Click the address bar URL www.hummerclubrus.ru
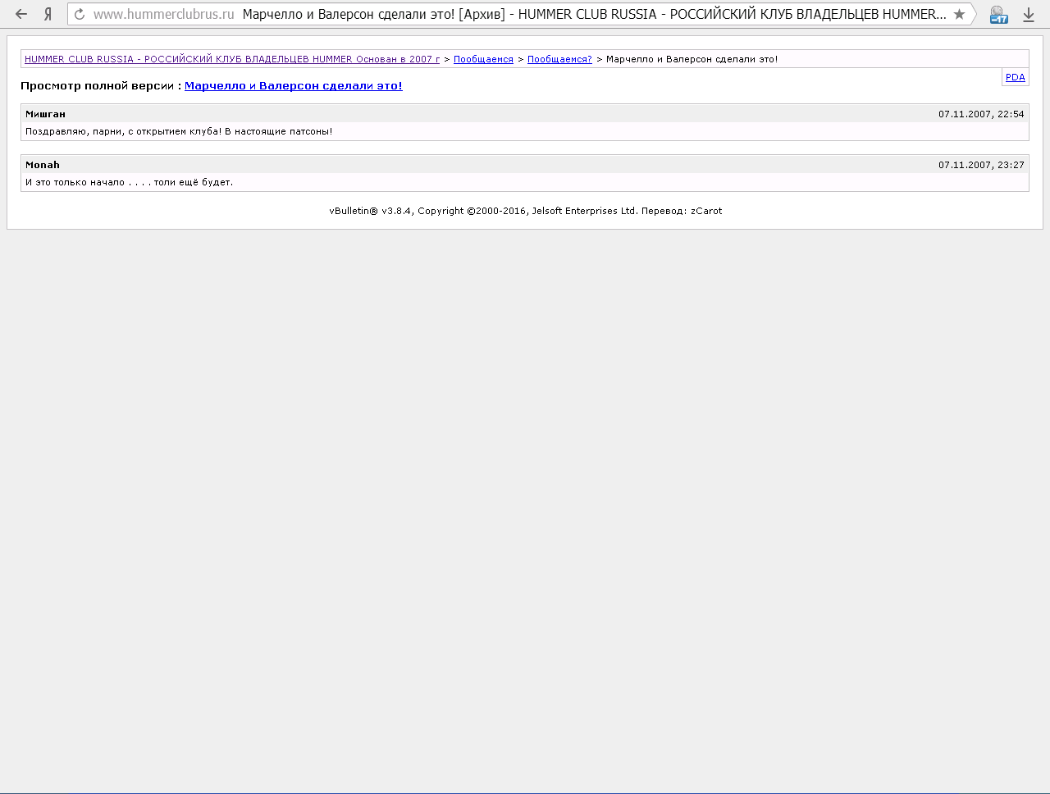Viewport: 1050px width, 794px height. 163,14
